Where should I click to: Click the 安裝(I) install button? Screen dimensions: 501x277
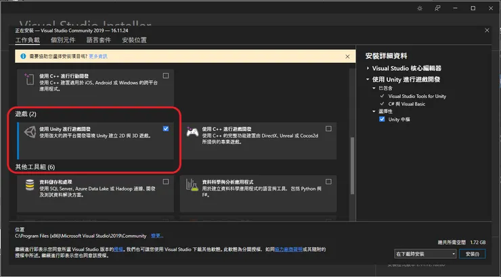click(x=473, y=254)
